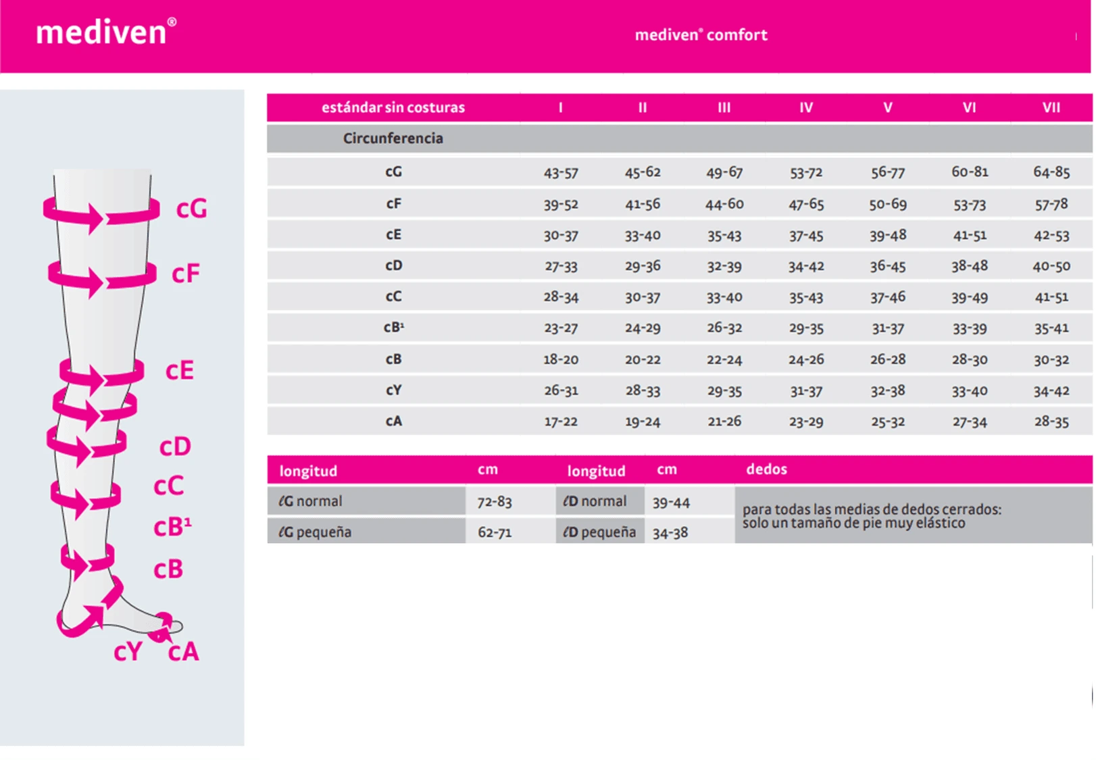Click the cA label on the leg diagram
This screenshot has width=1096, height=760.
click(184, 651)
